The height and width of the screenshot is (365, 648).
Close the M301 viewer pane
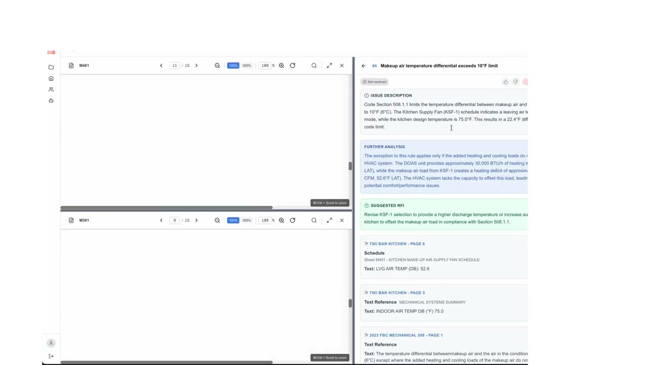click(x=342, y=220)
